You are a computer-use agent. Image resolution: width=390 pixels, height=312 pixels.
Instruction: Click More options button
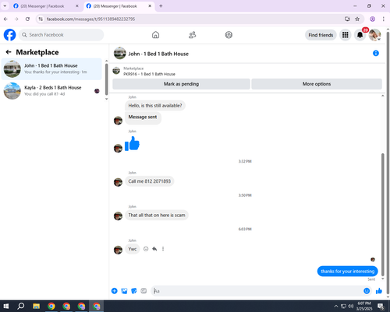[317, 84]
